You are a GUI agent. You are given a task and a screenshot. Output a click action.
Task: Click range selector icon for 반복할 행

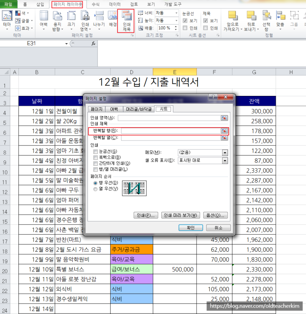(x=224, y=131)
